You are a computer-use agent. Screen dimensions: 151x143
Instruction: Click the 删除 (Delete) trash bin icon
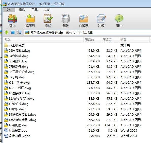pyautogui.click(x=66, y=19)
